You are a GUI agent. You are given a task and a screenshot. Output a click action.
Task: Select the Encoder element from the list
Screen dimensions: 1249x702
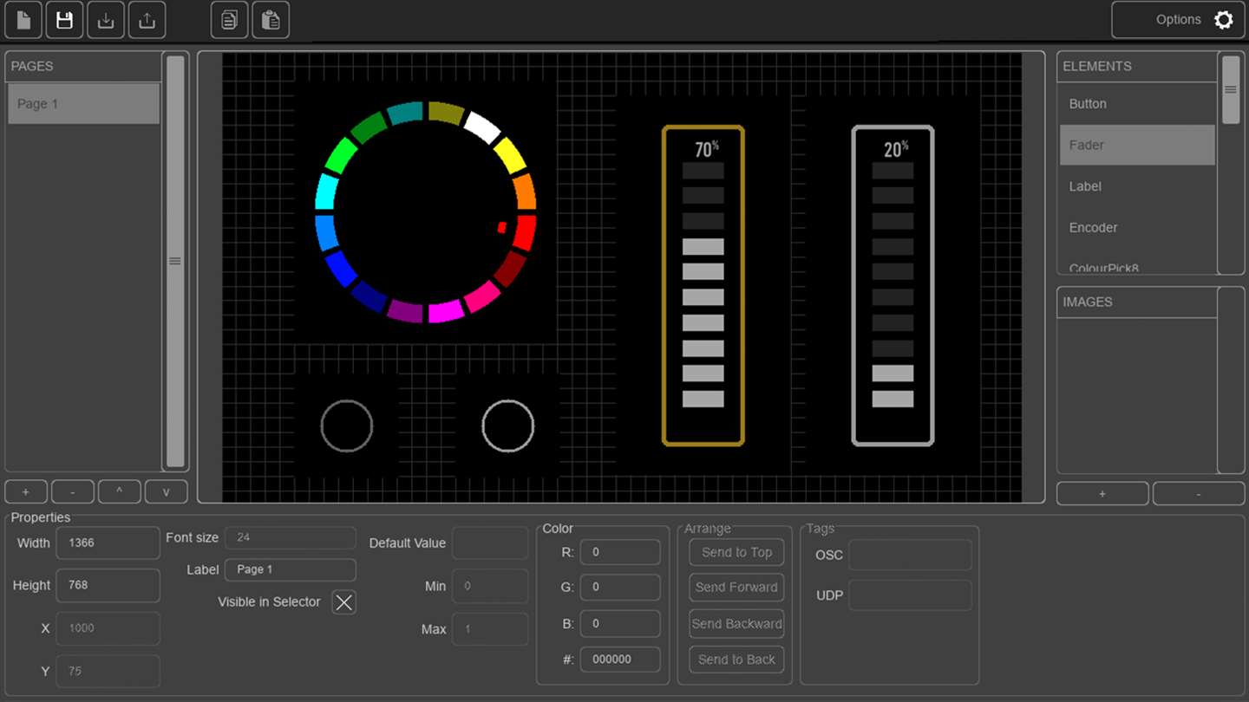[x=1136, y=228]
